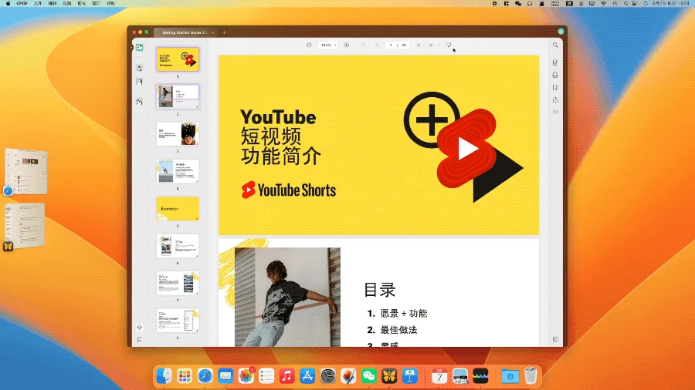
Task: Open the protect PDF icon in right sidebar
Action: pyautogui.click(x=555, y=87)
